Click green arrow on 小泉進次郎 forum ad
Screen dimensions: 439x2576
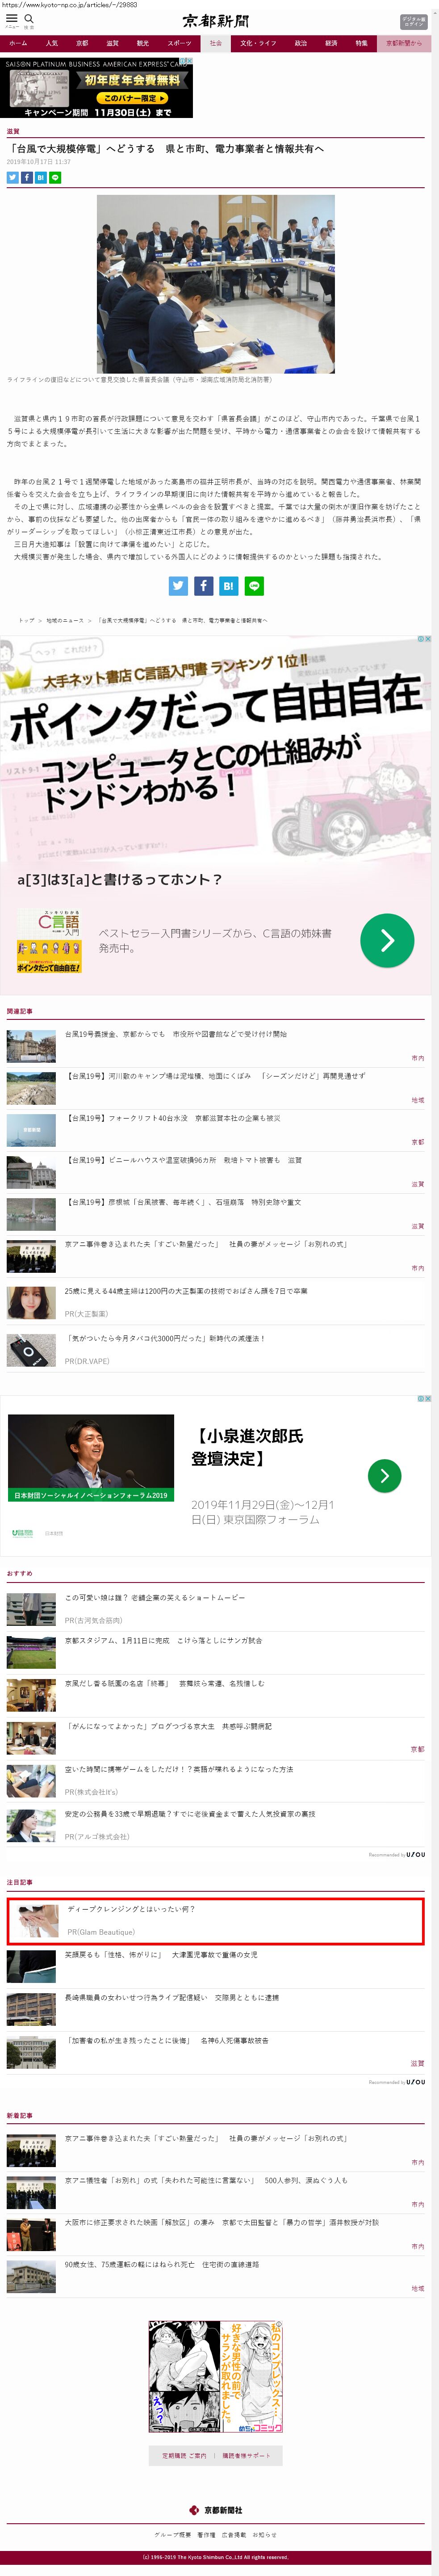point(384,1475)
